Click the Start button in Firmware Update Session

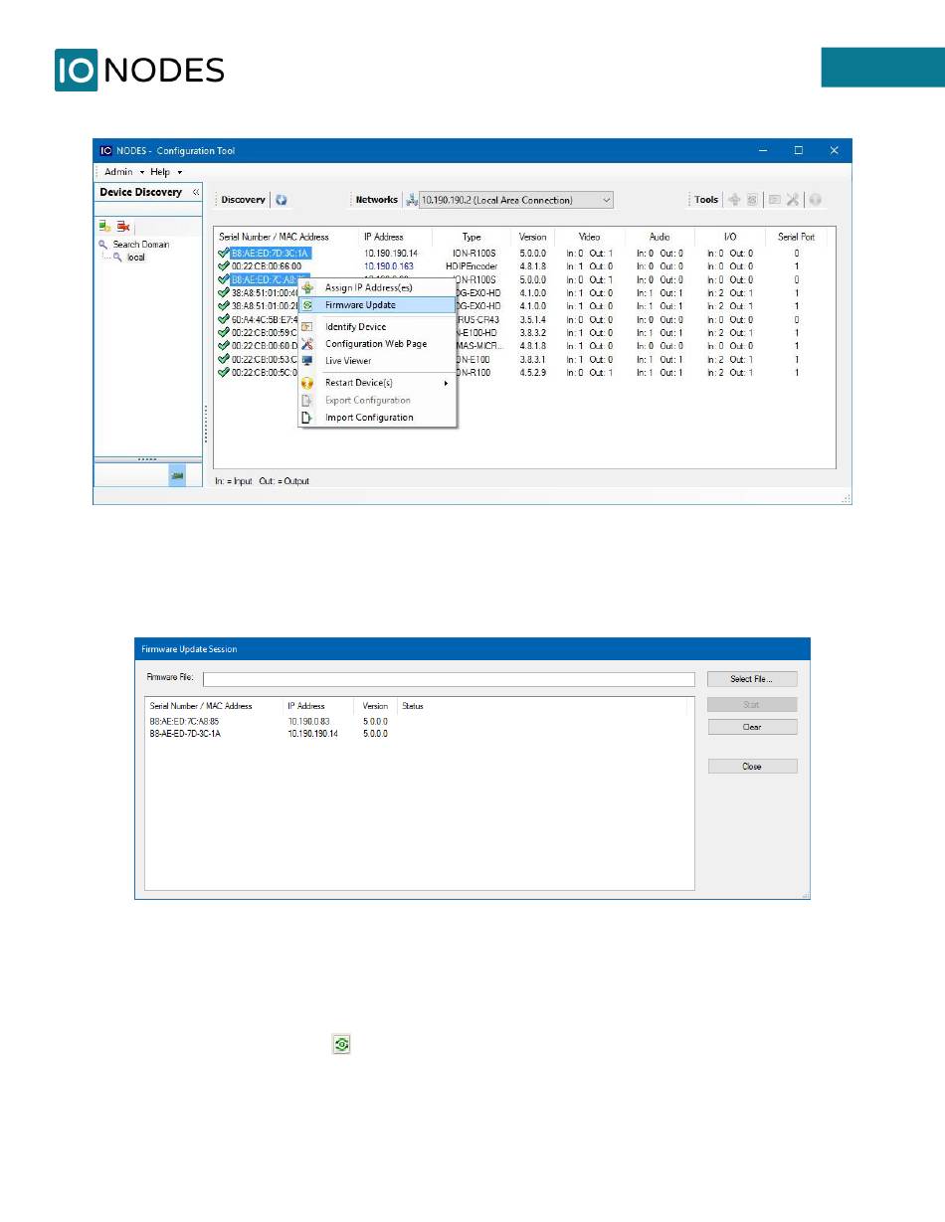(x=752, y=705)
